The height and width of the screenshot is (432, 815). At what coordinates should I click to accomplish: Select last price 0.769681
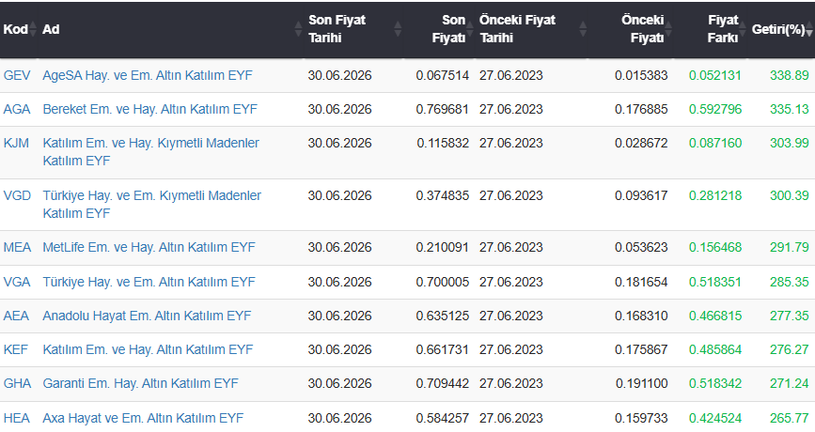click(443, 109)
